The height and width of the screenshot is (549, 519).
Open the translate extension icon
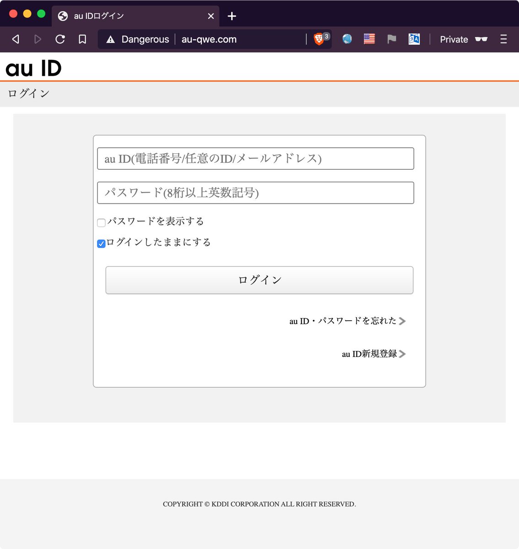pos(414,39)
